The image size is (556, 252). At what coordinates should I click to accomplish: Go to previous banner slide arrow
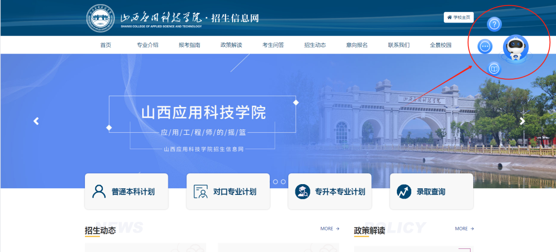36,121
